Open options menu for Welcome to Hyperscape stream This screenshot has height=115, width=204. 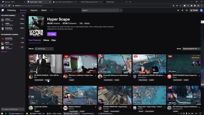tap(130, 76)
